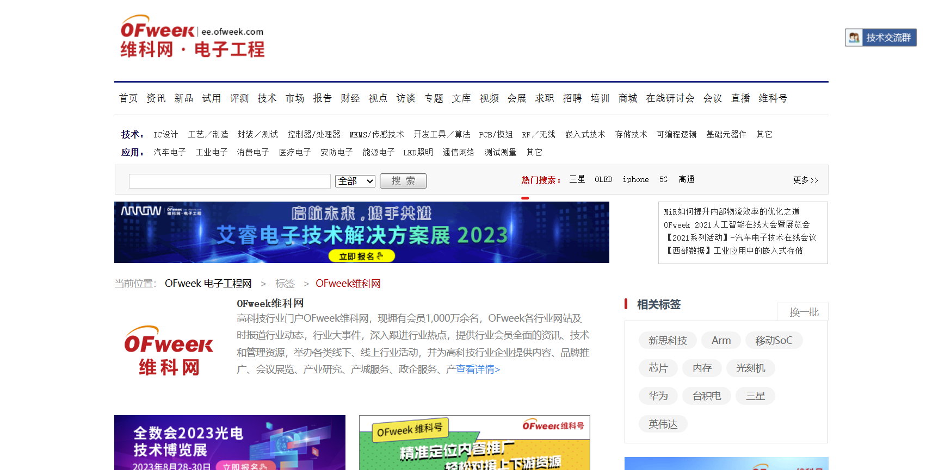Click the OFweek 维科网 header logo
945x470 pixels.
click(x=193, y=36)
